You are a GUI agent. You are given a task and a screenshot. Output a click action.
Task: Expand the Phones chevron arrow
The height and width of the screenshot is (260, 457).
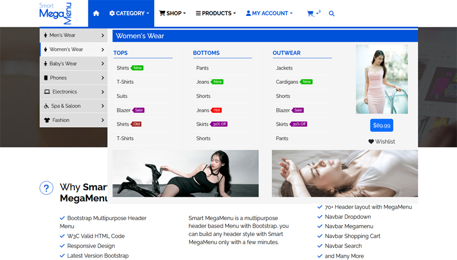click(x=103, y=78)
